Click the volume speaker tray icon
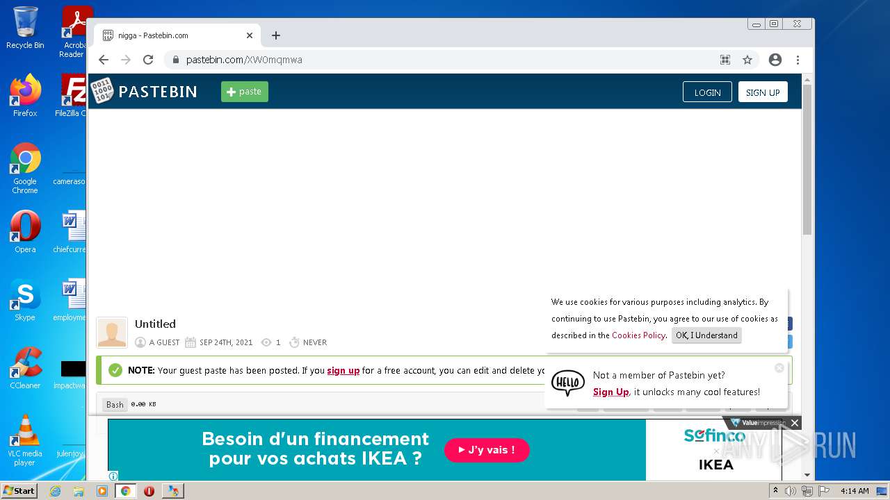890x500 pixels. [x=791, y=491]
